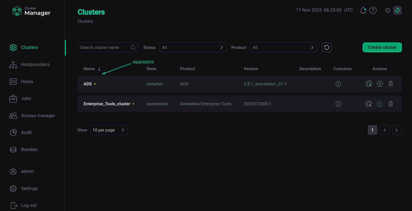The image size is (412, 211).
Task: Click Arenadata Enterprise Tools product text
Action: coord(205,104)
